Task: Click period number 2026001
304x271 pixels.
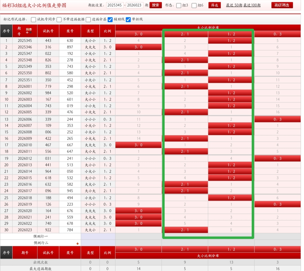Action: 25,87
